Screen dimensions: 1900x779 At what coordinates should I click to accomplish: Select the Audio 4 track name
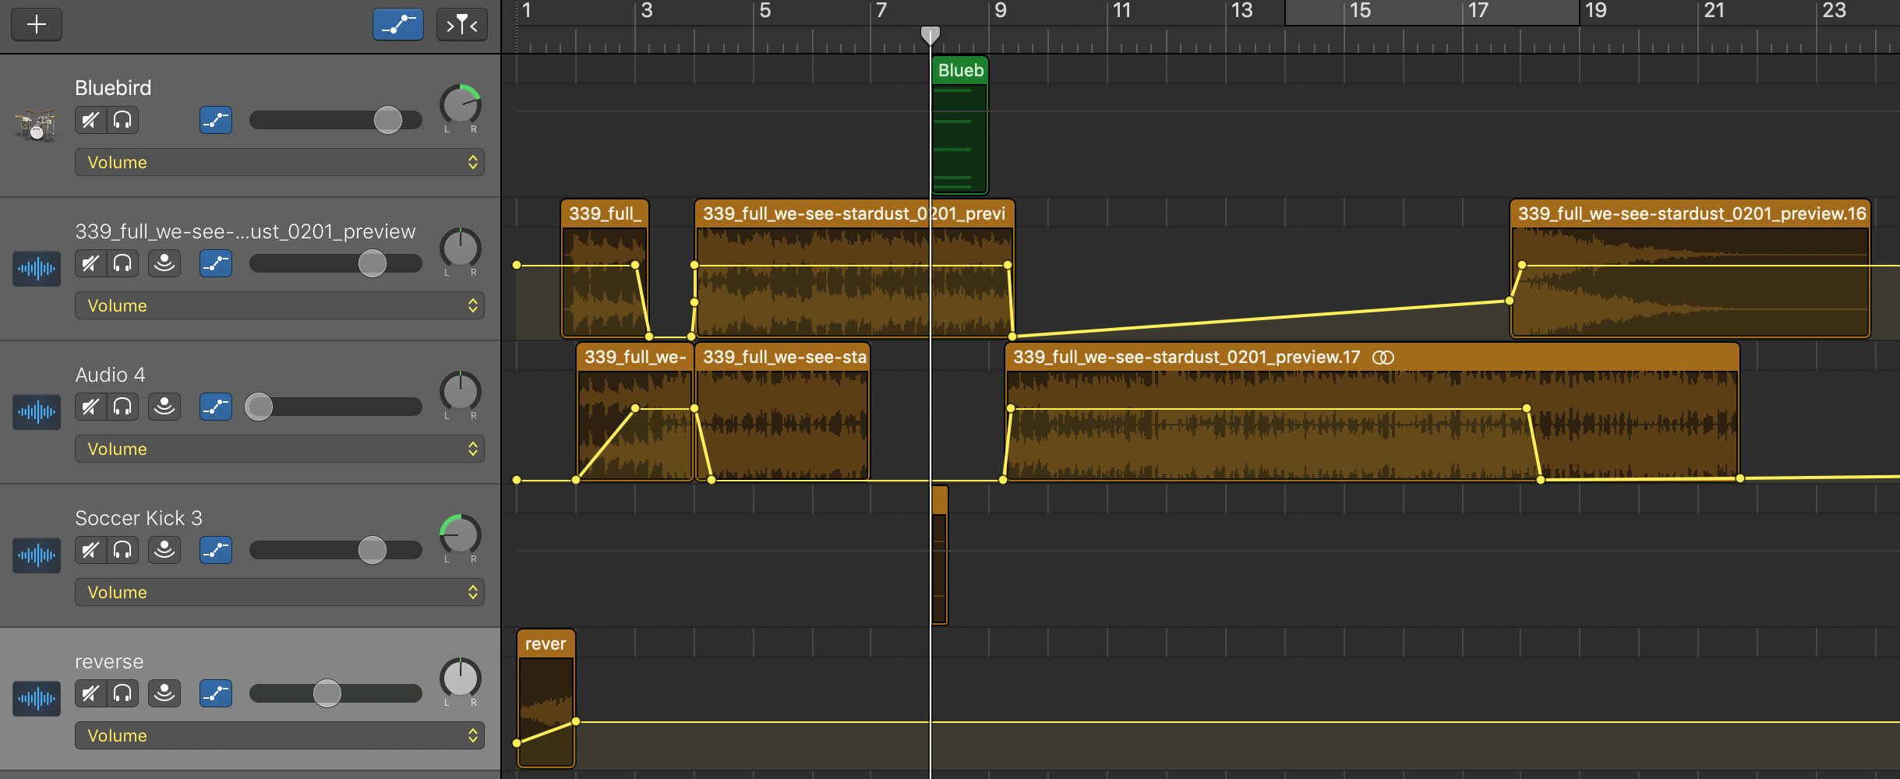110,375
